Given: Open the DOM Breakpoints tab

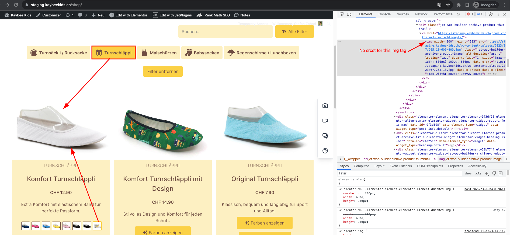Looking at the screenshot, I should 430,166.
